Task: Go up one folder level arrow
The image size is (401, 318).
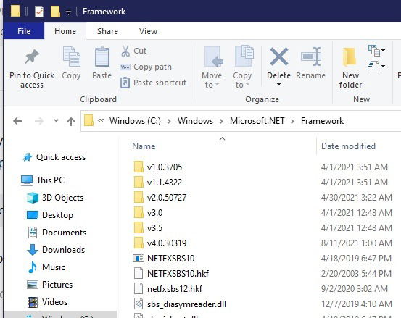Action: 71,121
